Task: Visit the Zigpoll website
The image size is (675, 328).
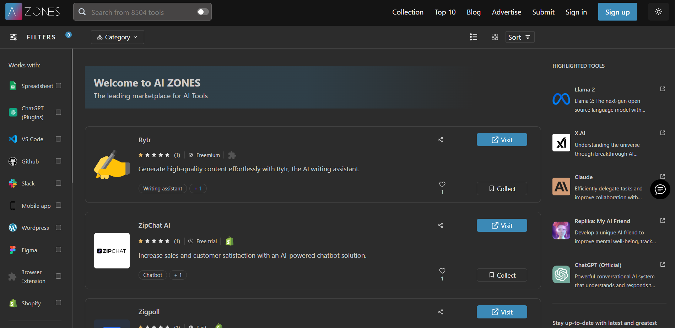Action: pos(502,312)
